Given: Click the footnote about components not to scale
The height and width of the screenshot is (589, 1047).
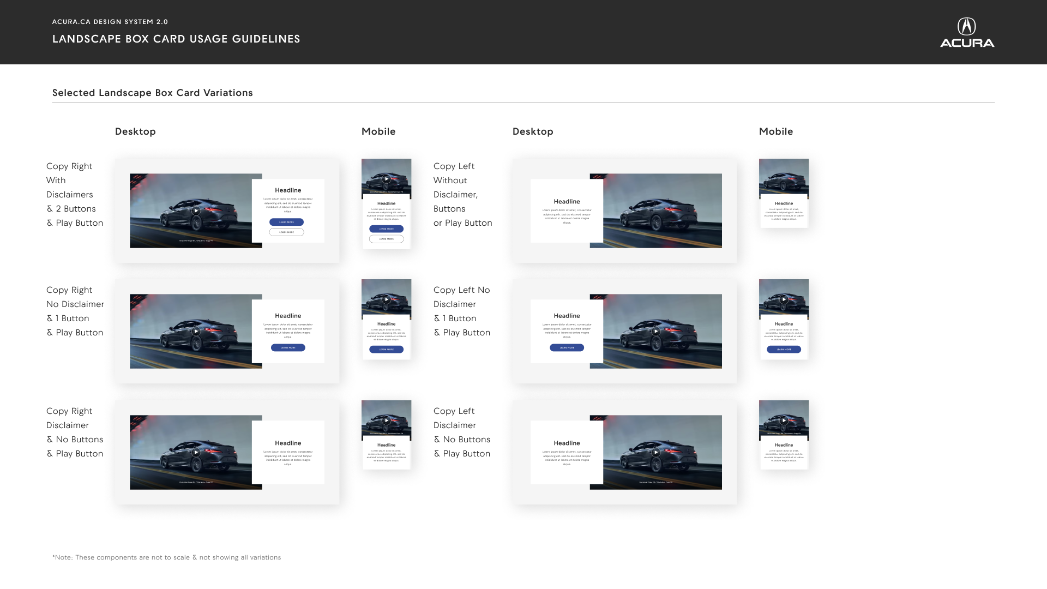Looking at the screenshot, I should 166,557.
